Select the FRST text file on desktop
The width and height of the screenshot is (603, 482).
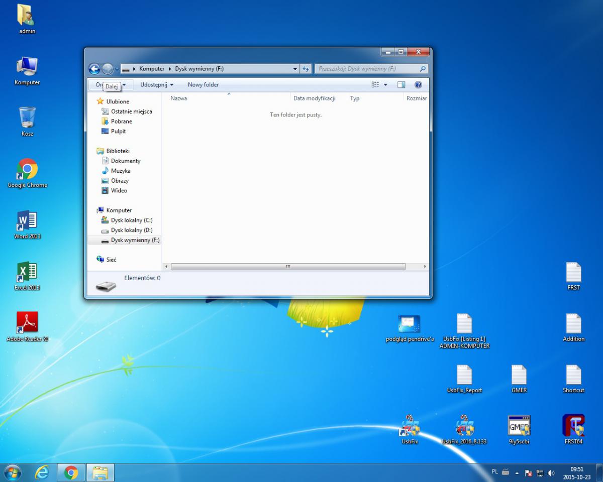click(573, 277)
